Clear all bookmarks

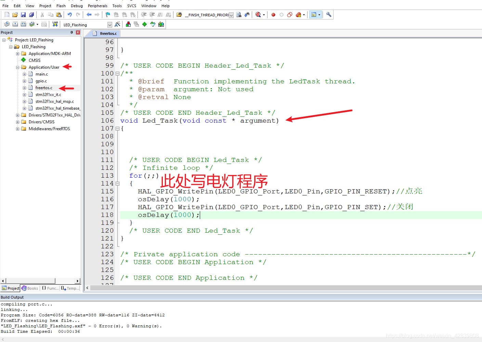tap(133, 15)
